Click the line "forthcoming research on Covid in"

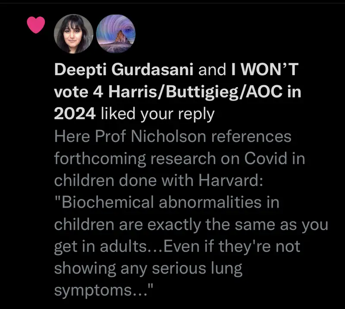(x=179, y=158)
